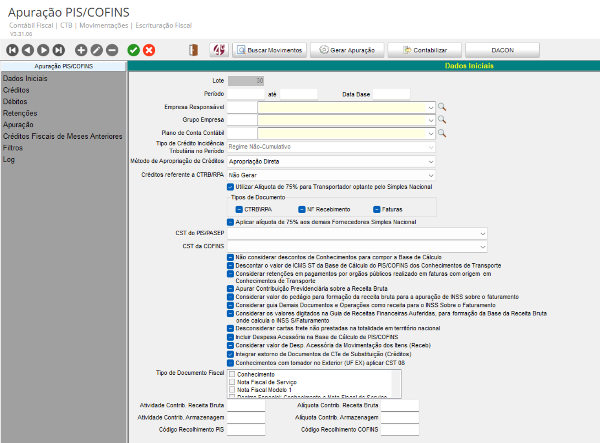Click the Buscar Movimentos button
The width and height of the screenshot is (600, 443).
coord(269,50)
